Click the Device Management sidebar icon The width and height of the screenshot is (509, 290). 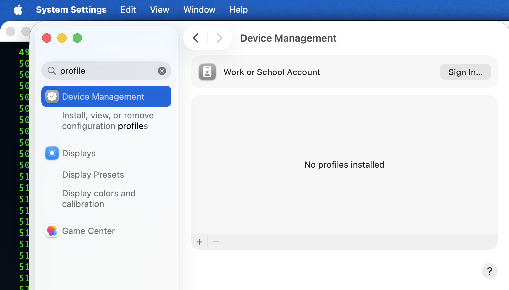tap(52, 96)
